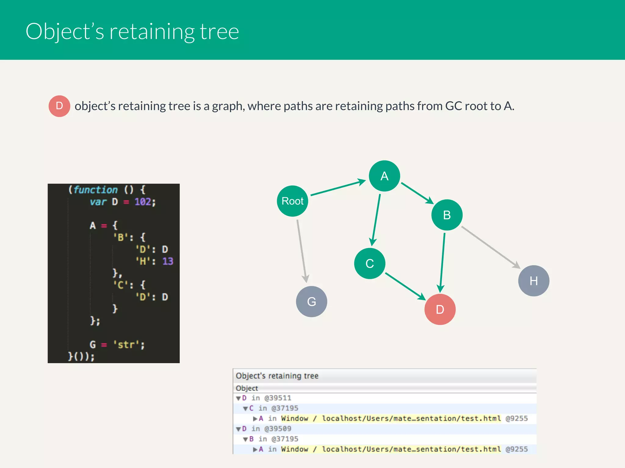Click the 'var D = 102;' code line
Viewport: 625px width, 468px height.
(123, 202)
